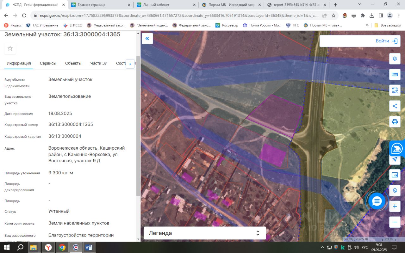The width and height of the screenshot is (405, 253).
Task: Add land plot to favorites star
Action: click(x=10, y=48)
